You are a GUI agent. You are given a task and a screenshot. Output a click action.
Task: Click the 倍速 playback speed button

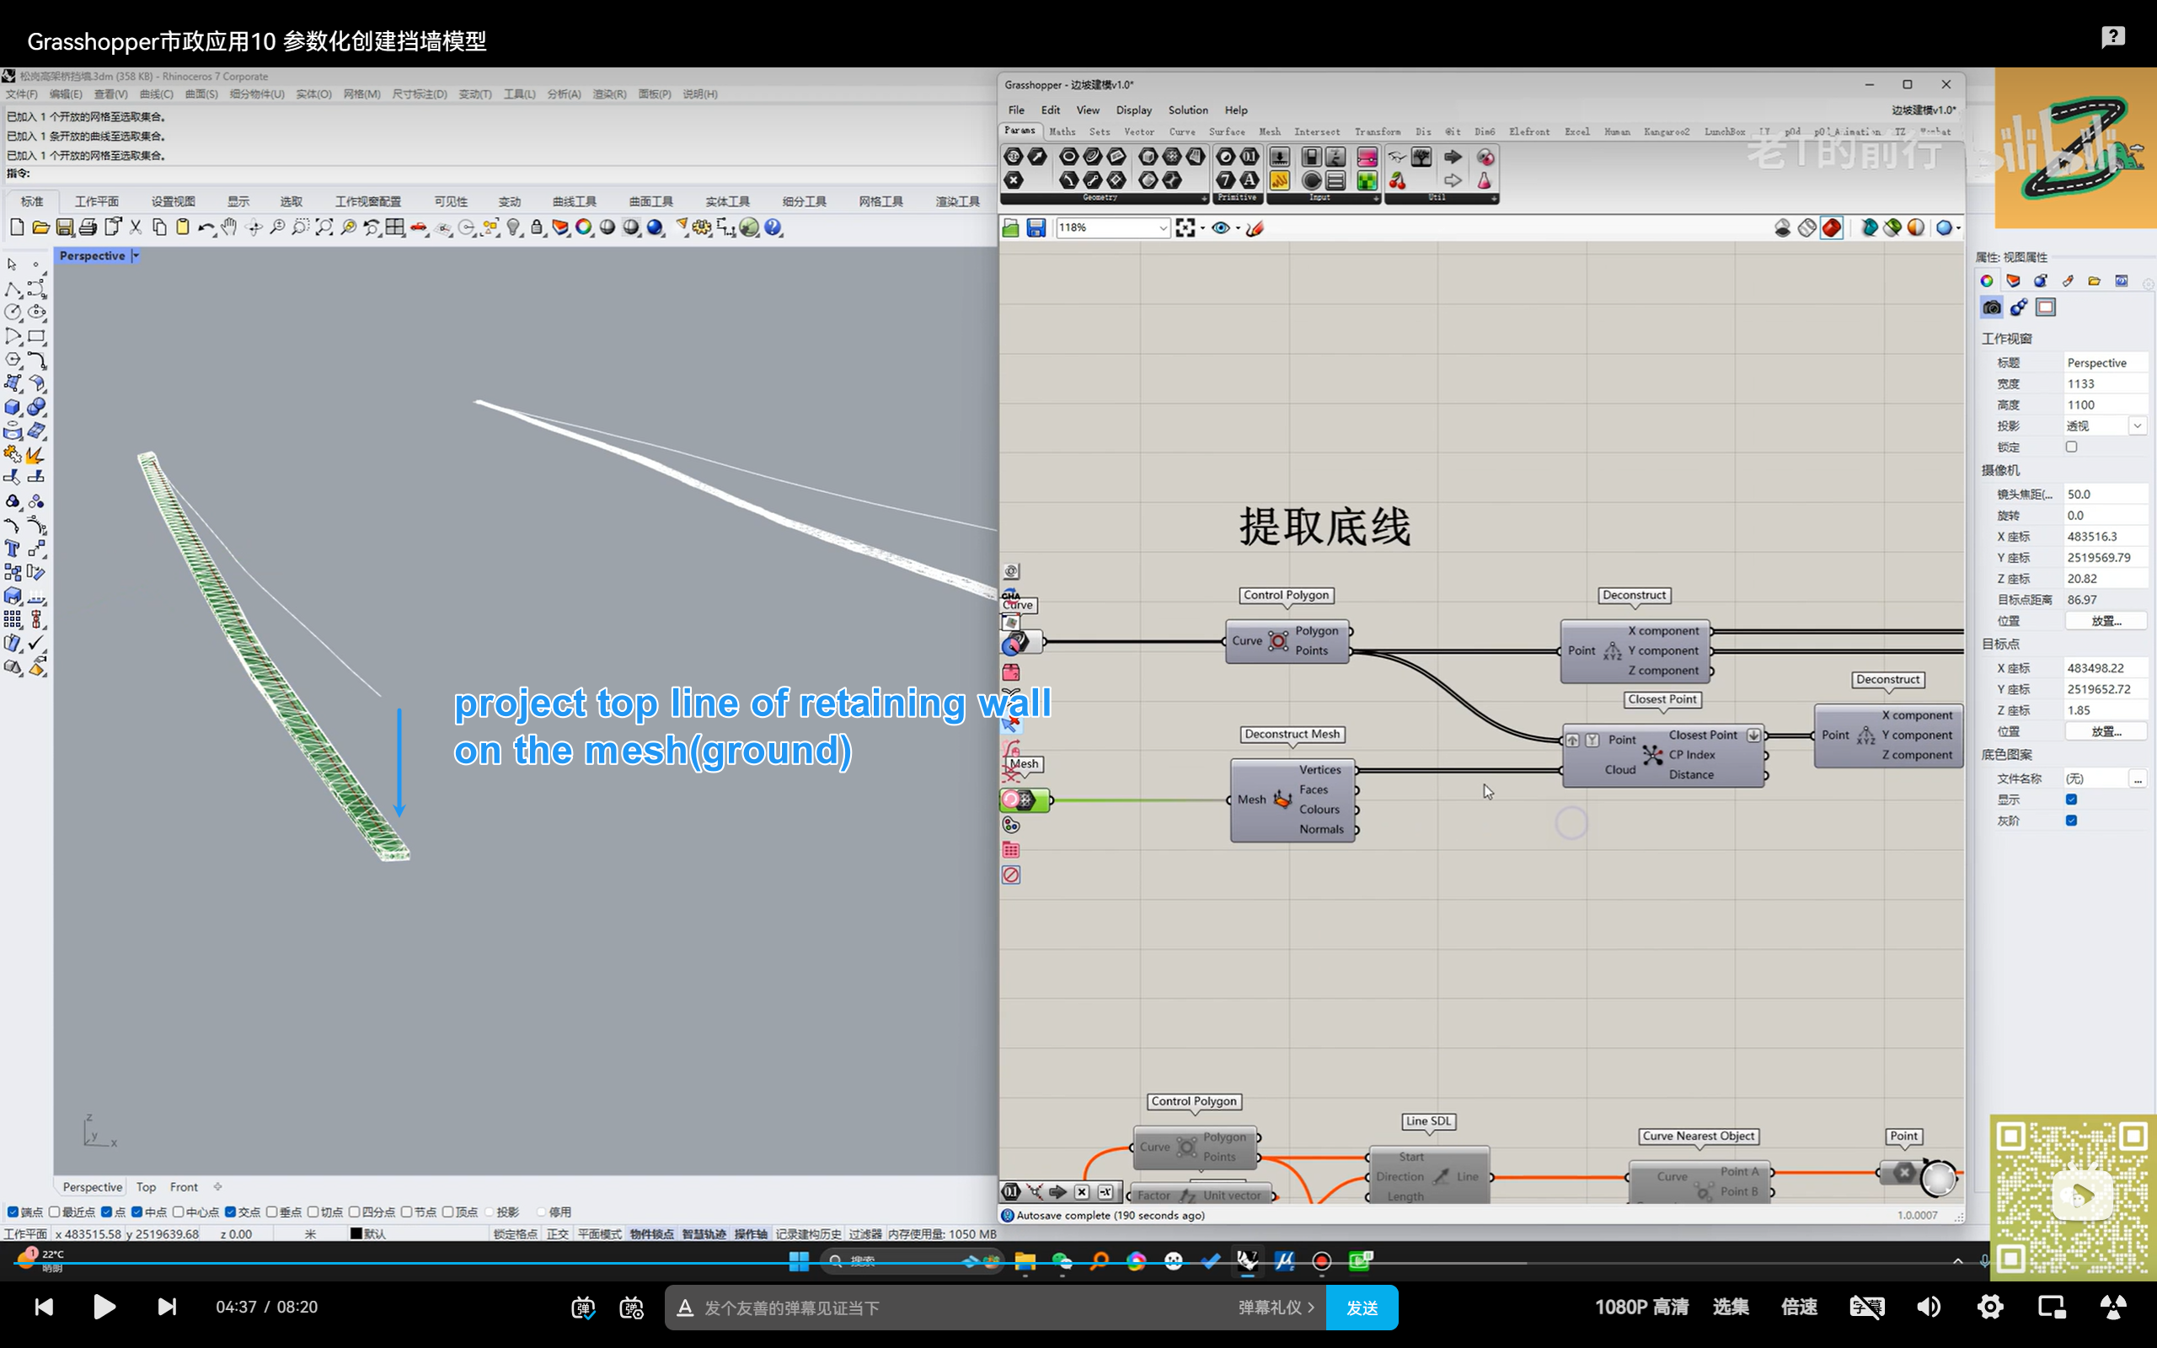pyautogui.click(x=1799, y=1307)
